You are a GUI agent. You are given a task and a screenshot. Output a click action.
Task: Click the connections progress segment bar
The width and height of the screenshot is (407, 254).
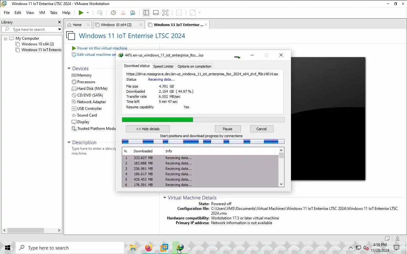point(203,142)
